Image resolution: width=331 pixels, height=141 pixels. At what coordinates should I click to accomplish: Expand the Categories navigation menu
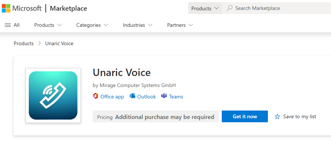(92, 25)
